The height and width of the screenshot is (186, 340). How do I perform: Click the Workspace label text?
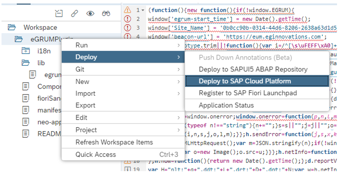point(40,28)
